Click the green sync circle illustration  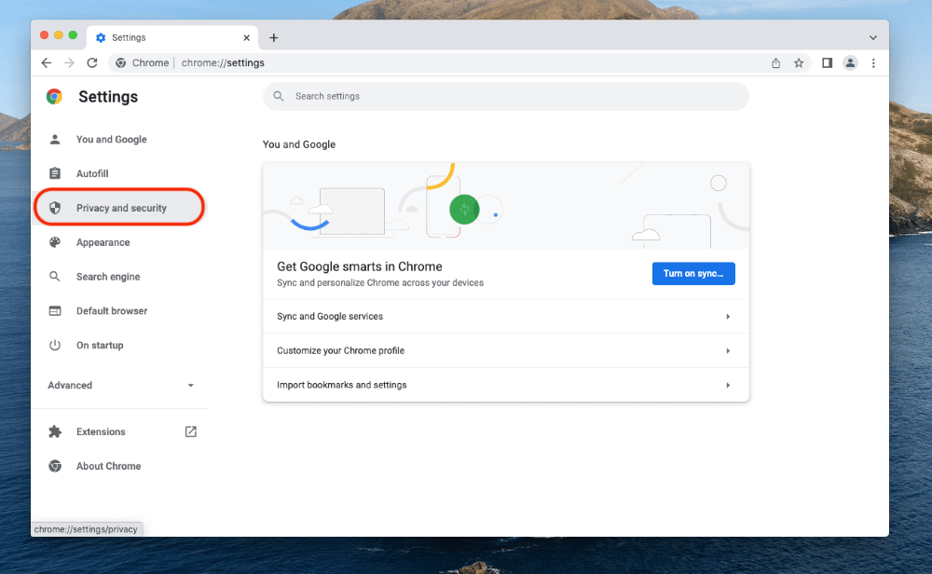464,210
